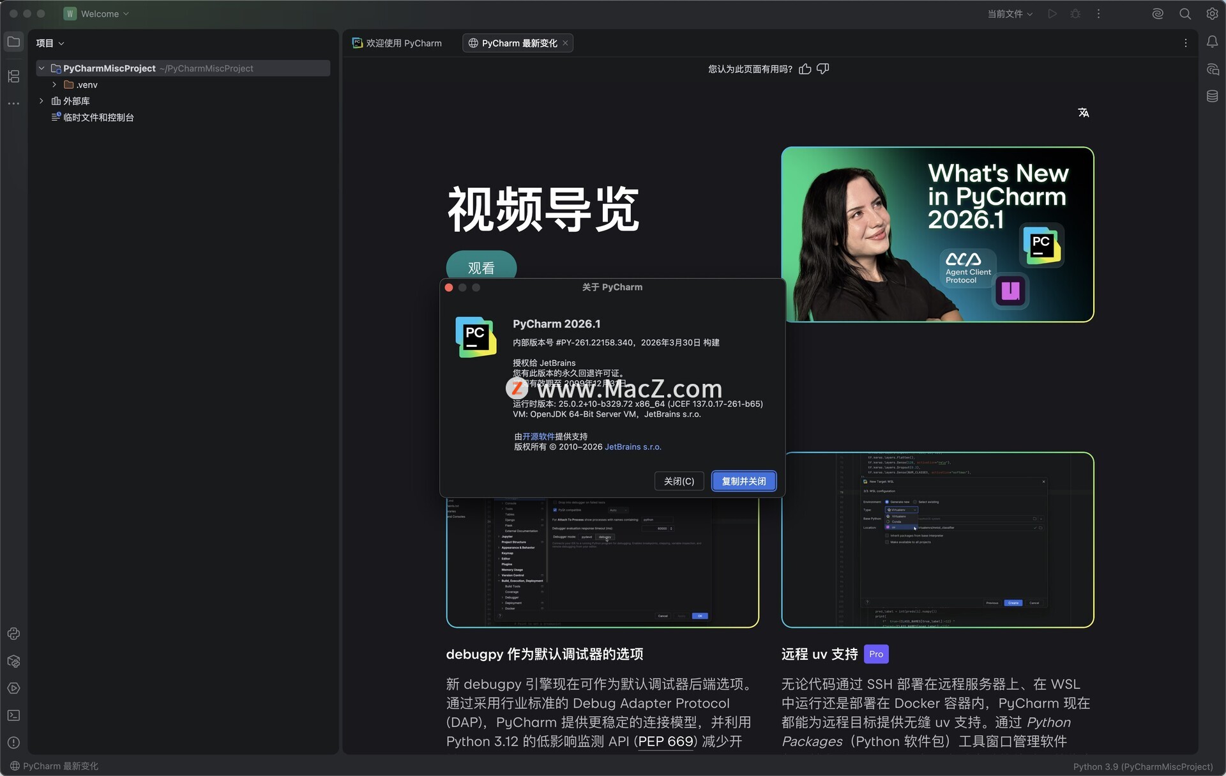Viewport: 1226px width, 776px height.
Task: Open the Terminal tool window icon
Action: click(13, 715)
